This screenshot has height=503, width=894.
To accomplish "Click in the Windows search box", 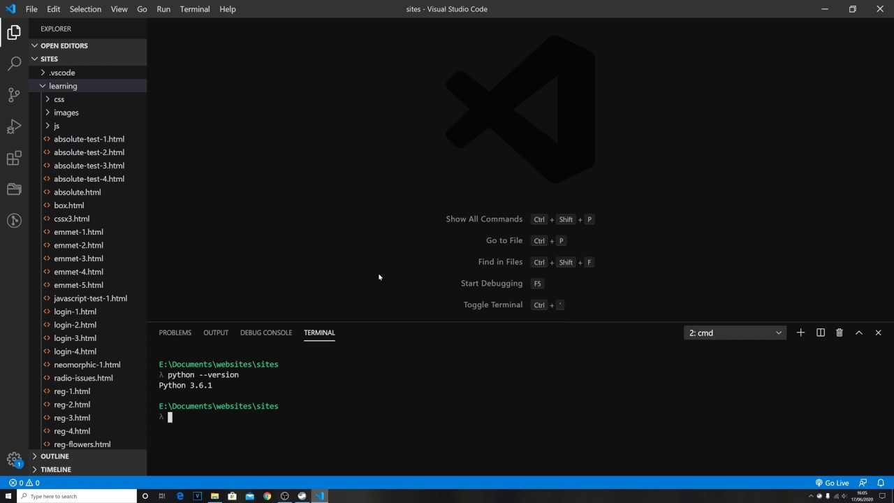I will tap(77, 496).
